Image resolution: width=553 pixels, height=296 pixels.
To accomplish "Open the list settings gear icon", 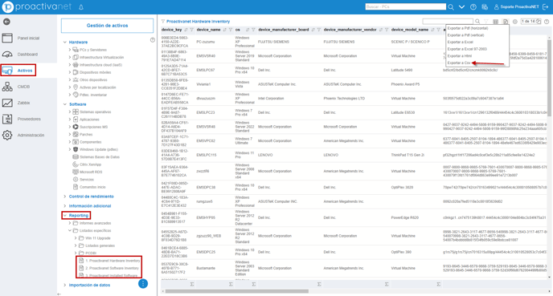I will point(515,22).
